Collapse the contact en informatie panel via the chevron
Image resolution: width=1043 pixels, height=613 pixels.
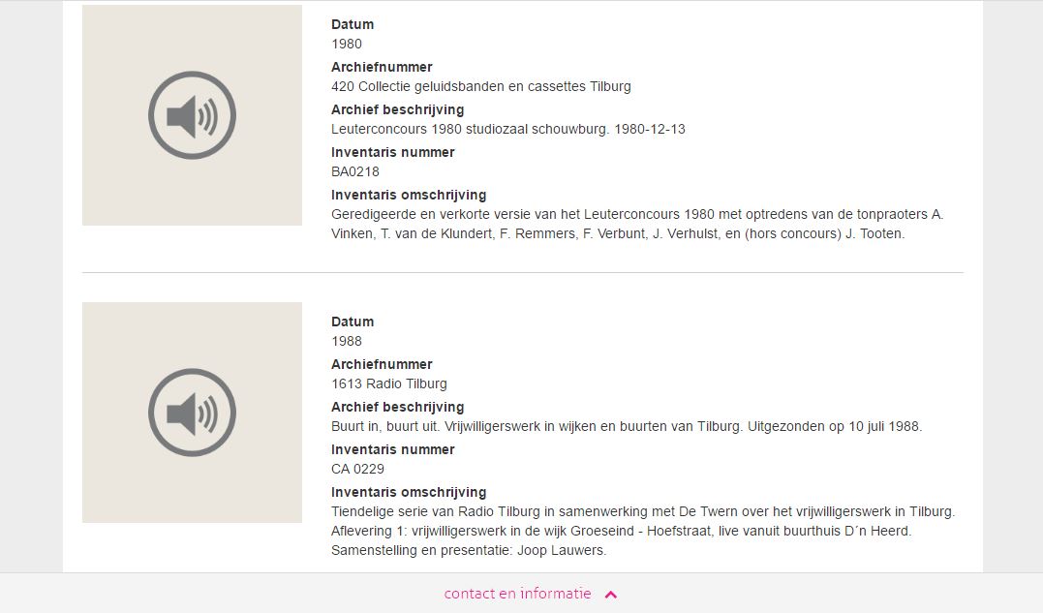tap(609, 595)
